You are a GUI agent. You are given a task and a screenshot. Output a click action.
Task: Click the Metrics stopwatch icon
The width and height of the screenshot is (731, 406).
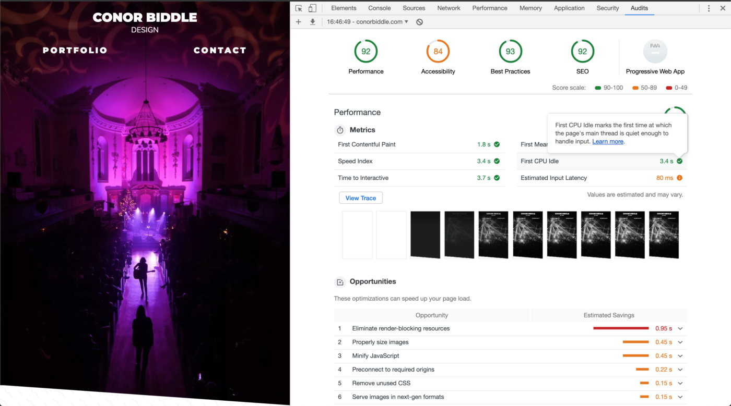click(x=340, y=130)
